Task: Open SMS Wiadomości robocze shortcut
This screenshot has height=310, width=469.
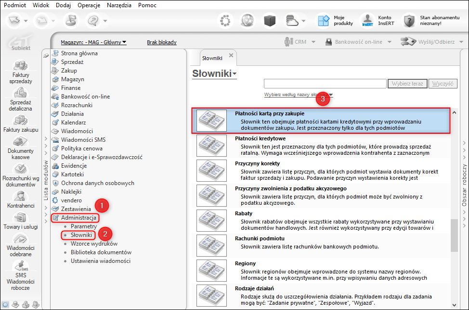Action: [x=20, y=275]
